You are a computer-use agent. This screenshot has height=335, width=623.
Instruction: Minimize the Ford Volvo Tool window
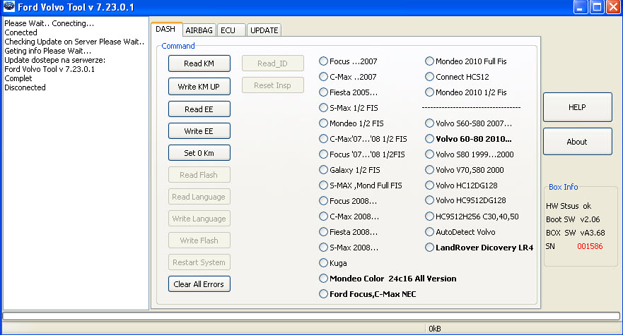581,7
